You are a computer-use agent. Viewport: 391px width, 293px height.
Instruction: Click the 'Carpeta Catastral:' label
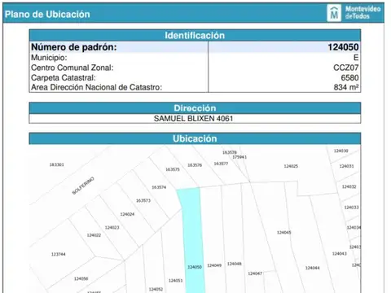[64, 77]
